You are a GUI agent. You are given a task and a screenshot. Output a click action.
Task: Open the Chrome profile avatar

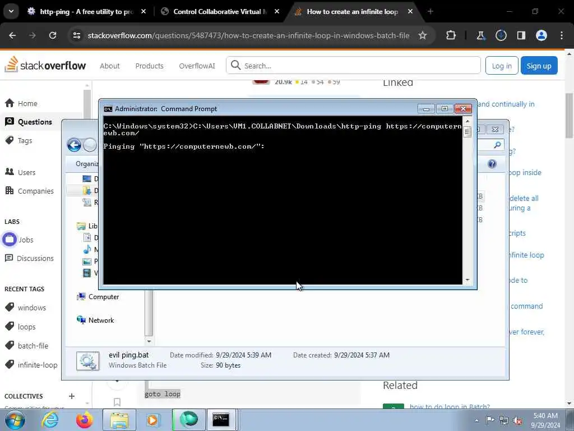[541, 35]
